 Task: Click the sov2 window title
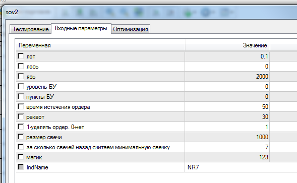coord(12,12)
